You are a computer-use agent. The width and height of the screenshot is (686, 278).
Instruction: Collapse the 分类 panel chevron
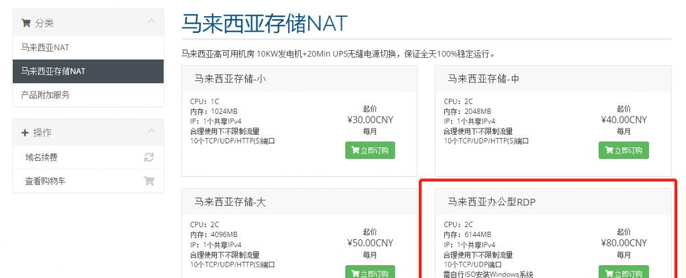click(151, 21)
